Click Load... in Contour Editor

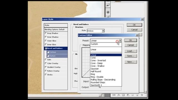[130, 51]
